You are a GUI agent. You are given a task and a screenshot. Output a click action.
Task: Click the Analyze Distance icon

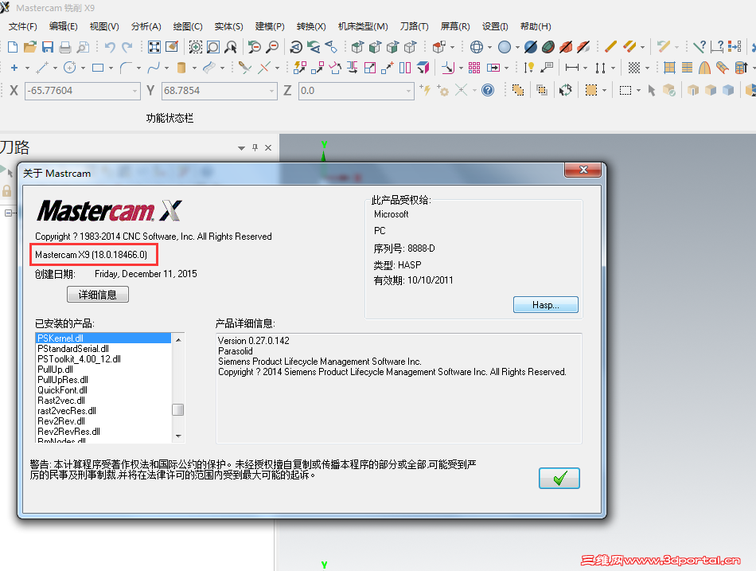coord(718,46)
